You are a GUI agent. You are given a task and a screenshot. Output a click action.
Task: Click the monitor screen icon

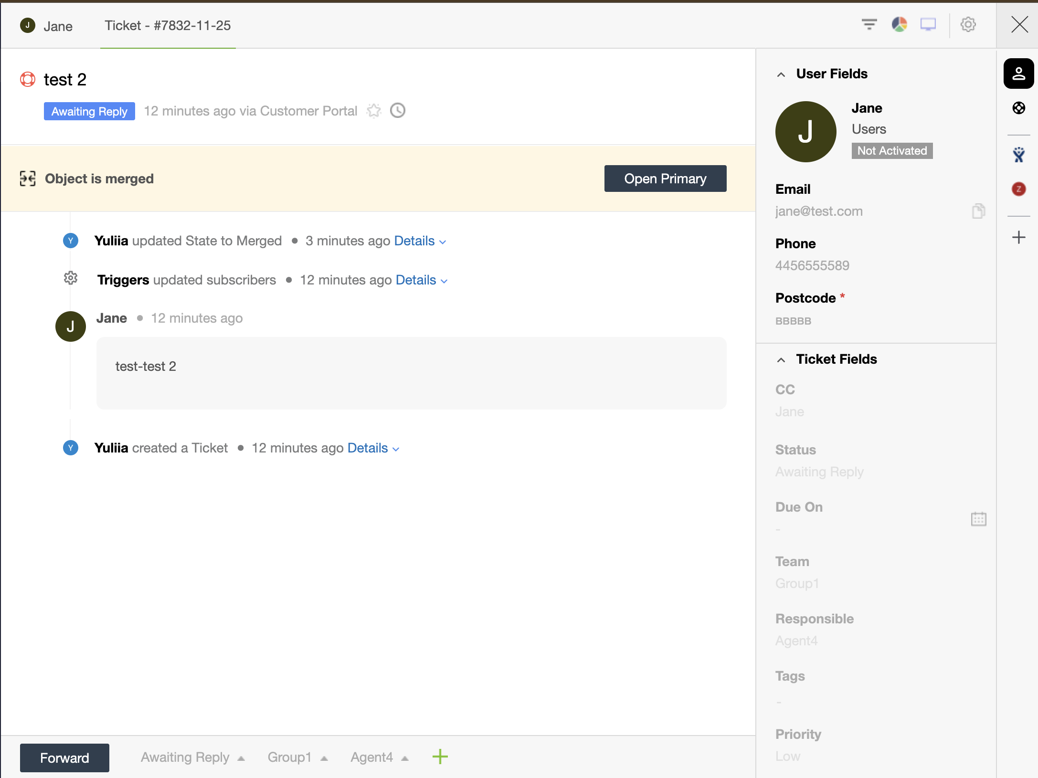coord(928,24)
